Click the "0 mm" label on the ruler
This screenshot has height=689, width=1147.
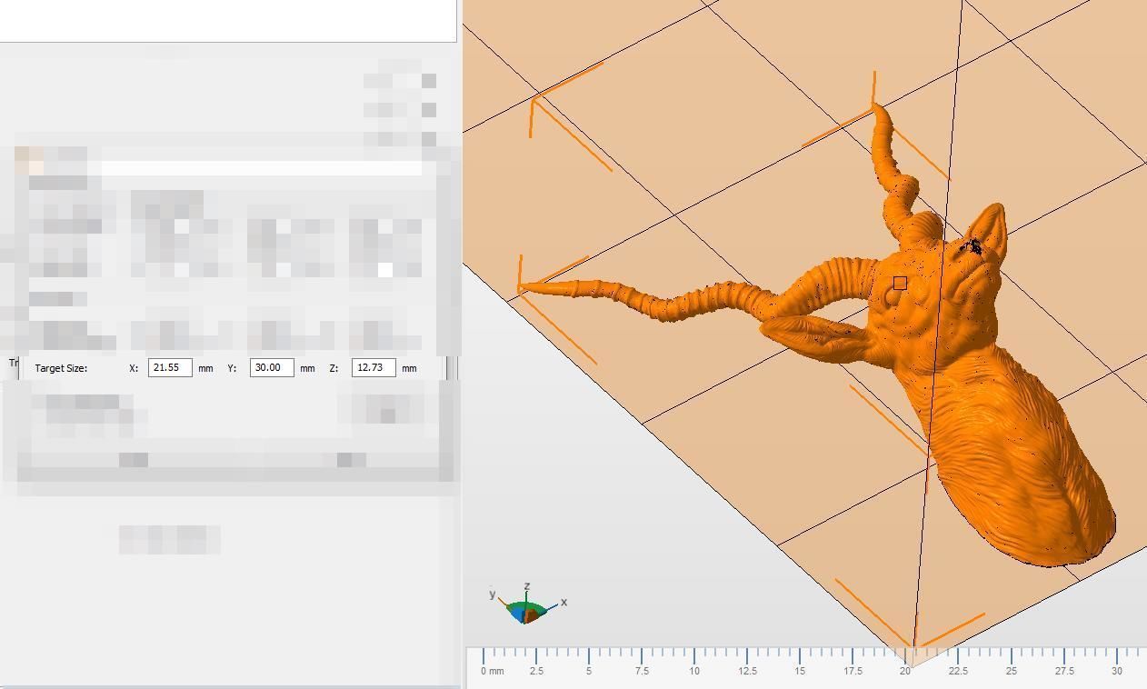point(492,671)
